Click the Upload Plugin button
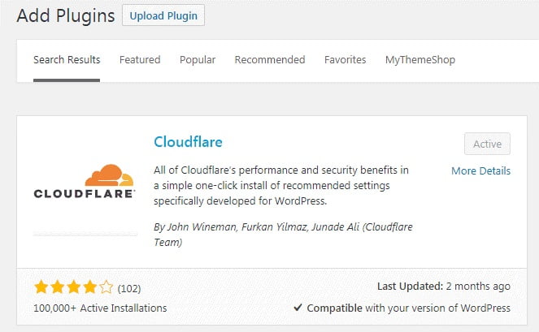539x332 pixels. point(163,15)
